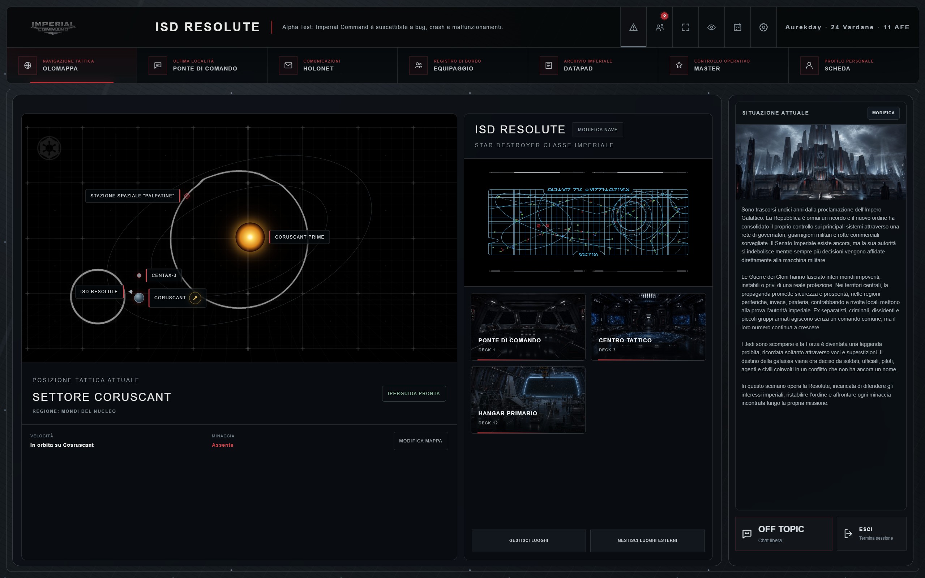
Task: Select the Stazione Spaziale "Palpatine" map label
Action: 132,196
